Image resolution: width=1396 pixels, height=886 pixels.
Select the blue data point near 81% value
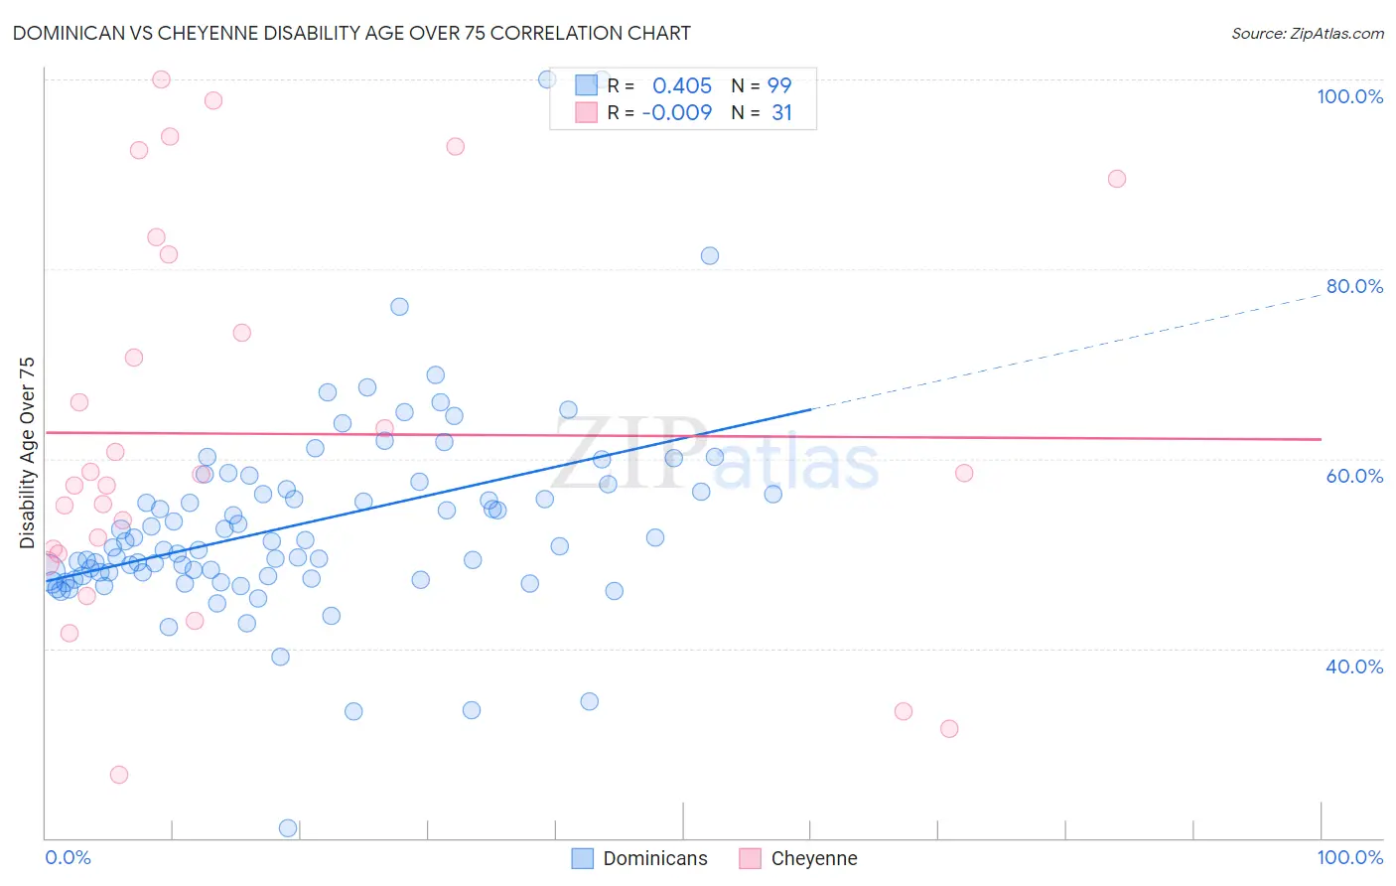click(710, 255)
